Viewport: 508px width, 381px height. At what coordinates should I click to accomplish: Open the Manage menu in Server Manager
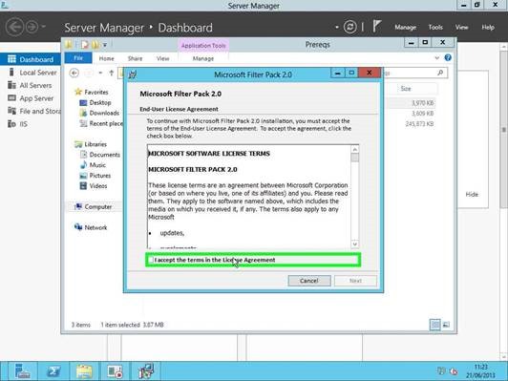pos(405,27)
